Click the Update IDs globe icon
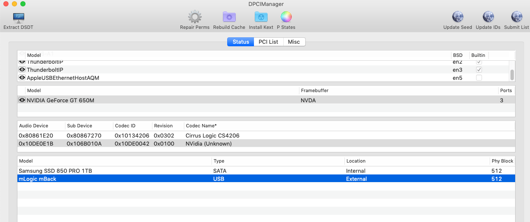530x222 pixels. click(x=488, y=17)
